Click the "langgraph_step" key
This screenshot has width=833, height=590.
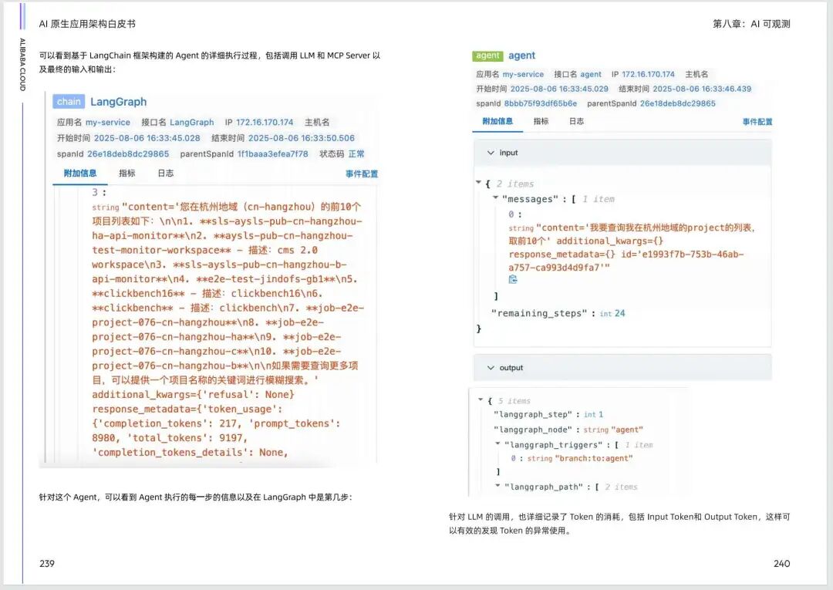click(533, 414)
